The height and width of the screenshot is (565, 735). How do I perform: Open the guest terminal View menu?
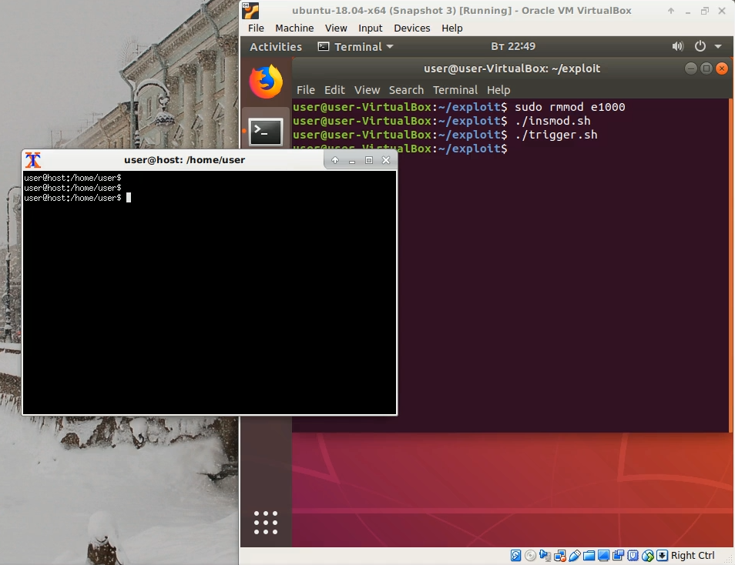tap(367, 90)
